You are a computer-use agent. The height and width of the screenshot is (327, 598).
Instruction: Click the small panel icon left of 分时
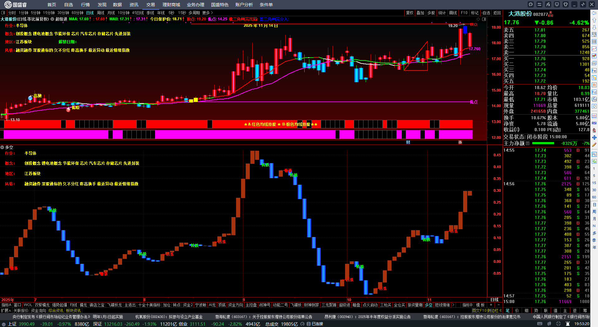(x=3, y=13)
